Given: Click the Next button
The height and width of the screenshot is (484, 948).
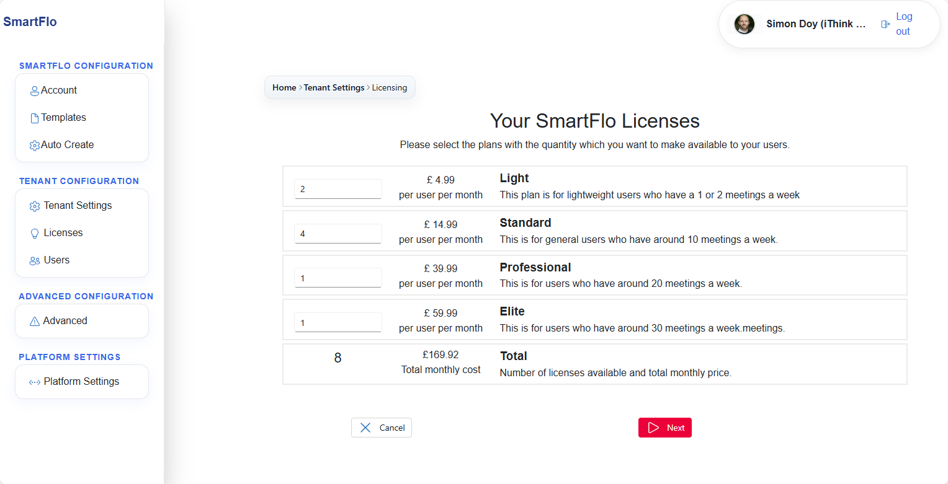Looking at the screenshot, I should point(665,428).
